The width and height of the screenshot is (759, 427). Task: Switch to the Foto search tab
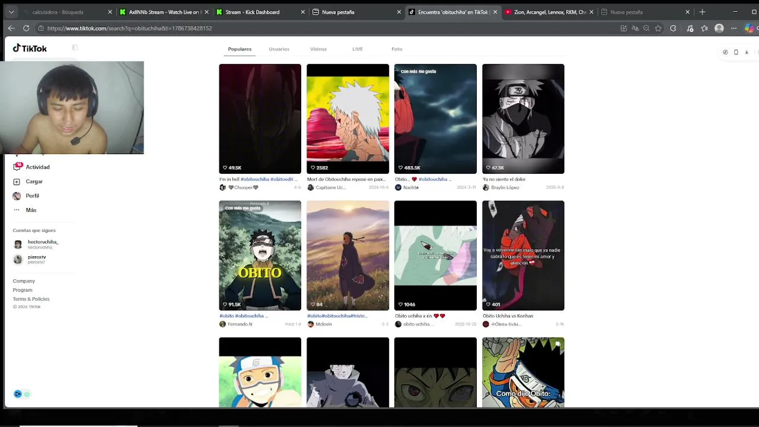[x=397, y=49]
